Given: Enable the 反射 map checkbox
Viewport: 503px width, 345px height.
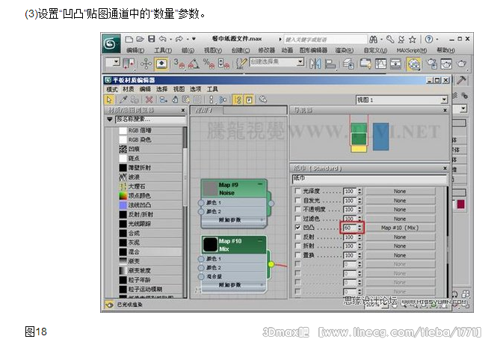Looking at the screenshot, I should pyautogui.click(x=297, y=236).
